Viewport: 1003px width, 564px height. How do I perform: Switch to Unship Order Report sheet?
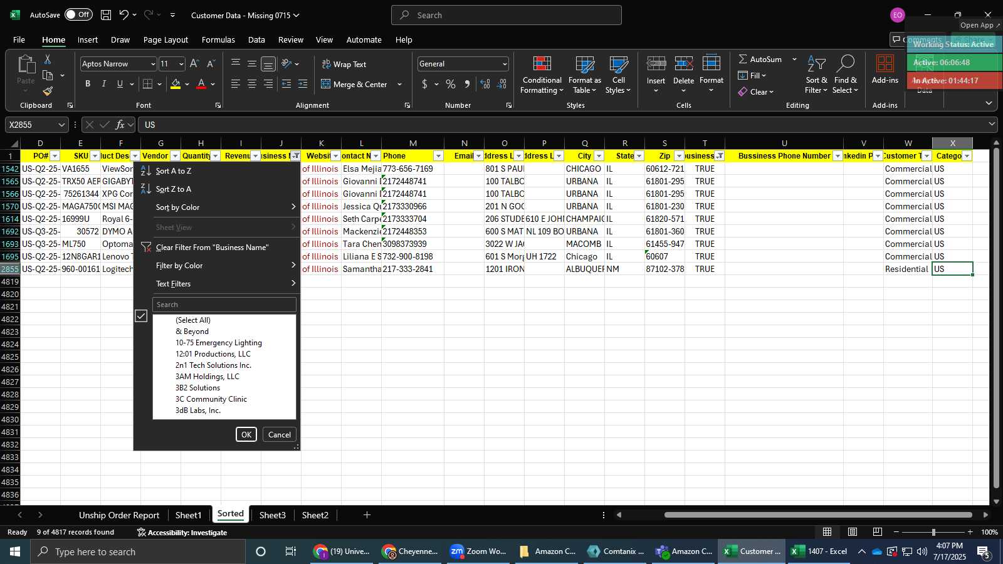pos(119,515)
